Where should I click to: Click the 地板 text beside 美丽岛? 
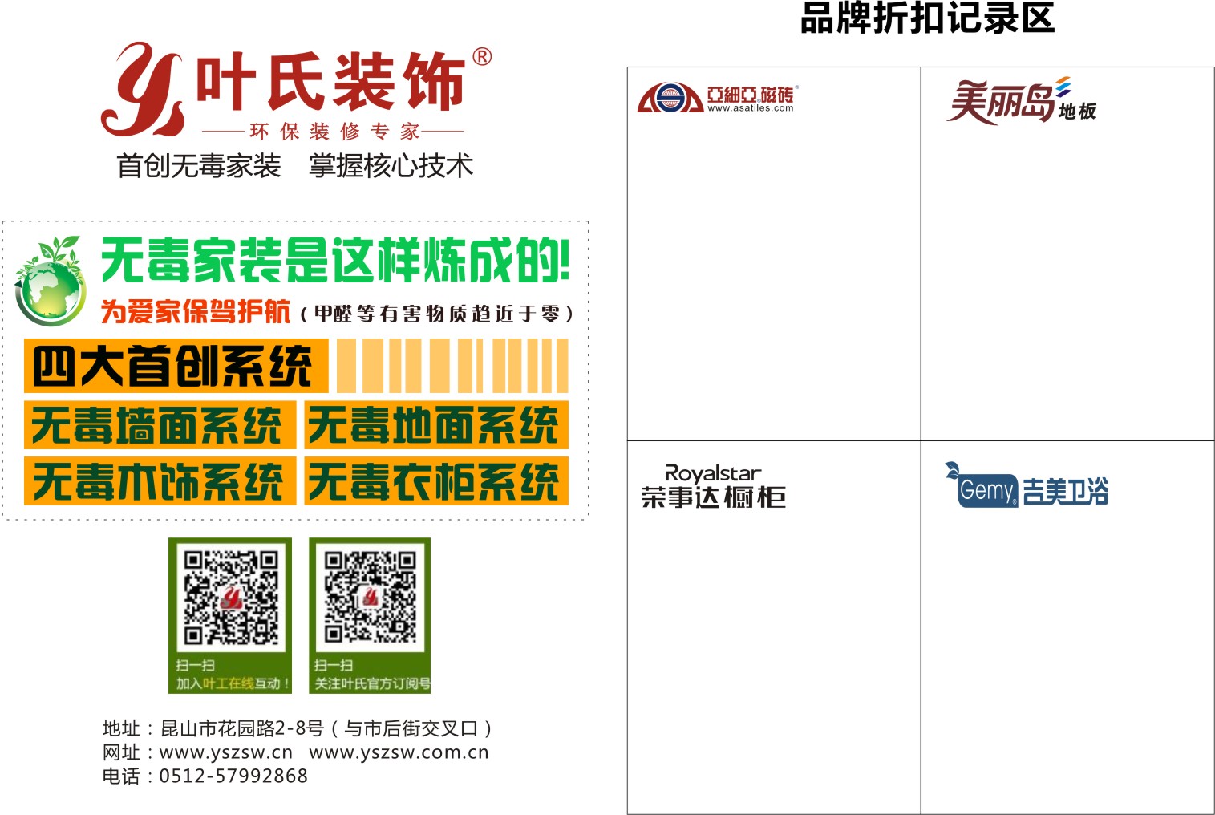[x=1077, y=112]
